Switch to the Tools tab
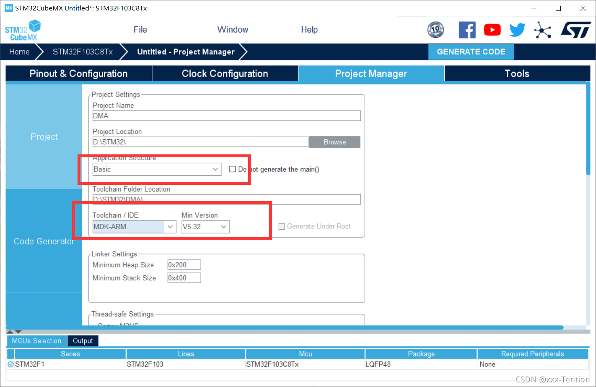The width and height of the screenshot is (596, 387). [517, 74]
